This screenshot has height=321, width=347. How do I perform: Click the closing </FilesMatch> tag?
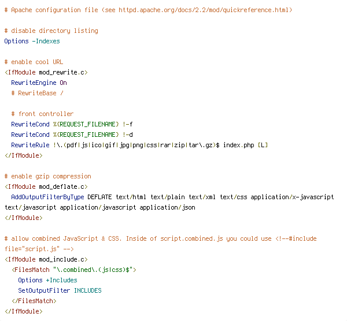[34, 301]
